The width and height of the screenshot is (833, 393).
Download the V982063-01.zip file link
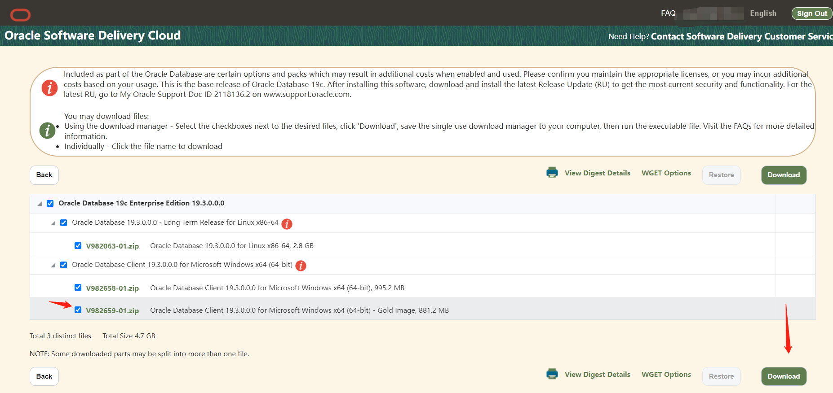112,246
